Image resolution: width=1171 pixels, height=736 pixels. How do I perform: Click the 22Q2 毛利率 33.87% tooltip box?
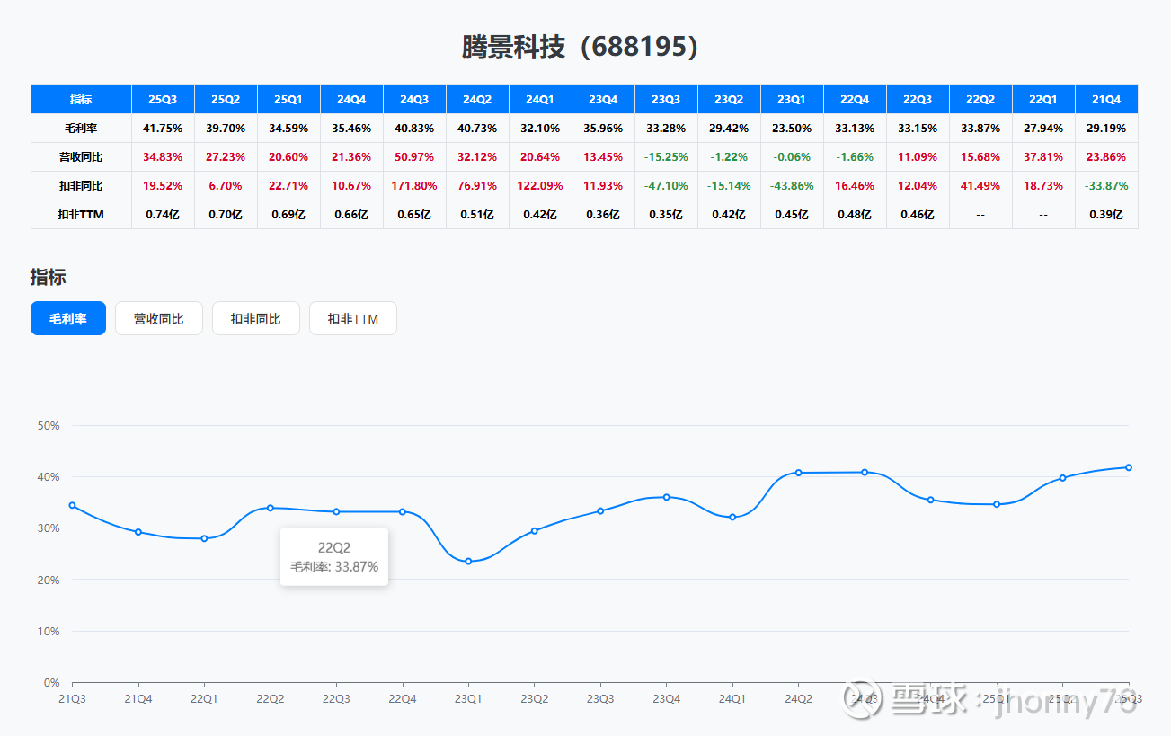pos(334,557)
